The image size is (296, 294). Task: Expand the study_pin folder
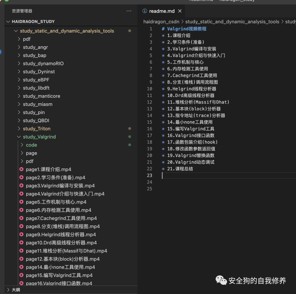tap(19, 112)
